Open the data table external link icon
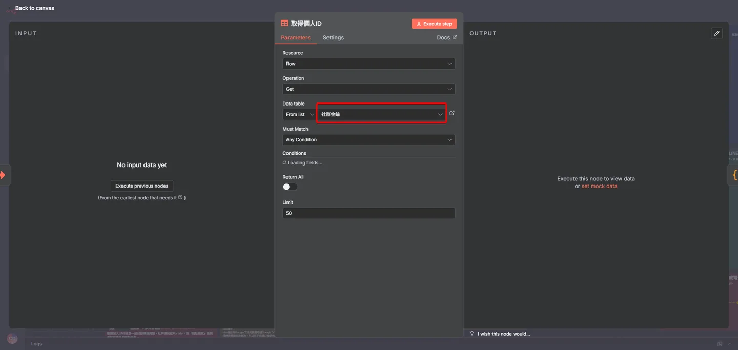 [x=452, y=113]
